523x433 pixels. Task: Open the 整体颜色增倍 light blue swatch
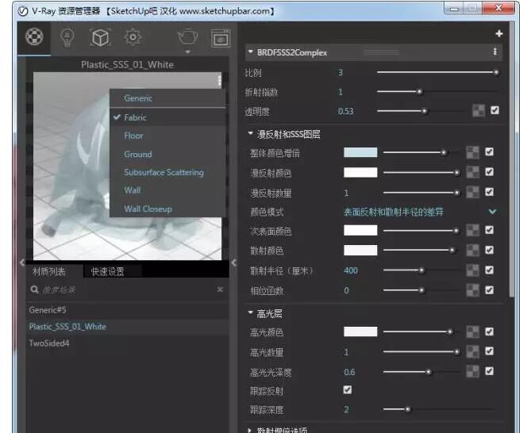[x=360, y=152]
